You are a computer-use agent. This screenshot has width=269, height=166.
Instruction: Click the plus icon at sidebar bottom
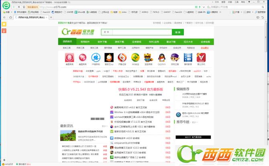[x=4, y=160]
